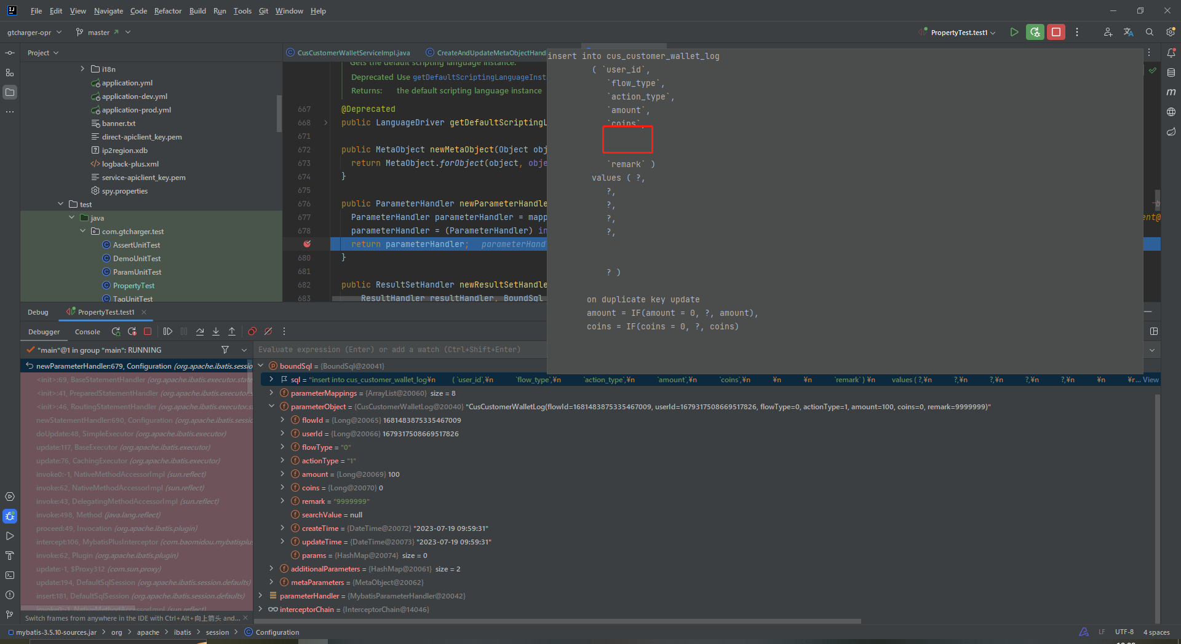Click the Resume Program debugger icon
Image resolution: width=1181 pixels, height=644 pixels.
pos(168,332)
